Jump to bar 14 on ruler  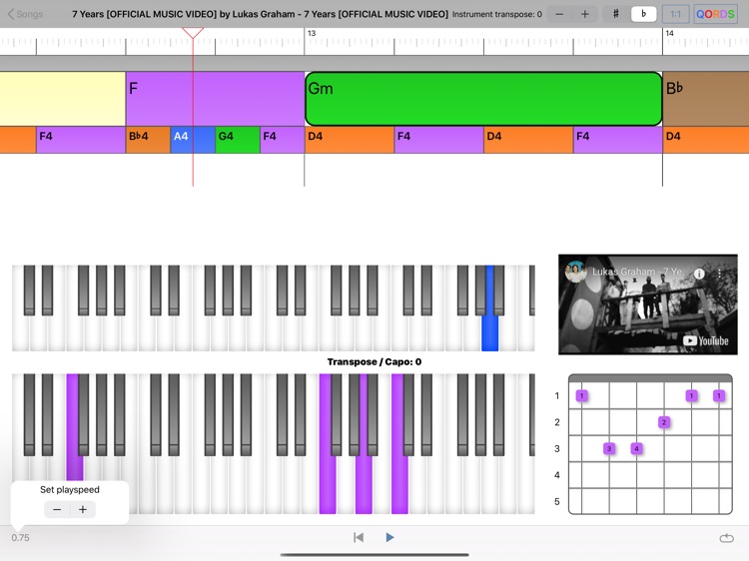click(x=669, y=33)
